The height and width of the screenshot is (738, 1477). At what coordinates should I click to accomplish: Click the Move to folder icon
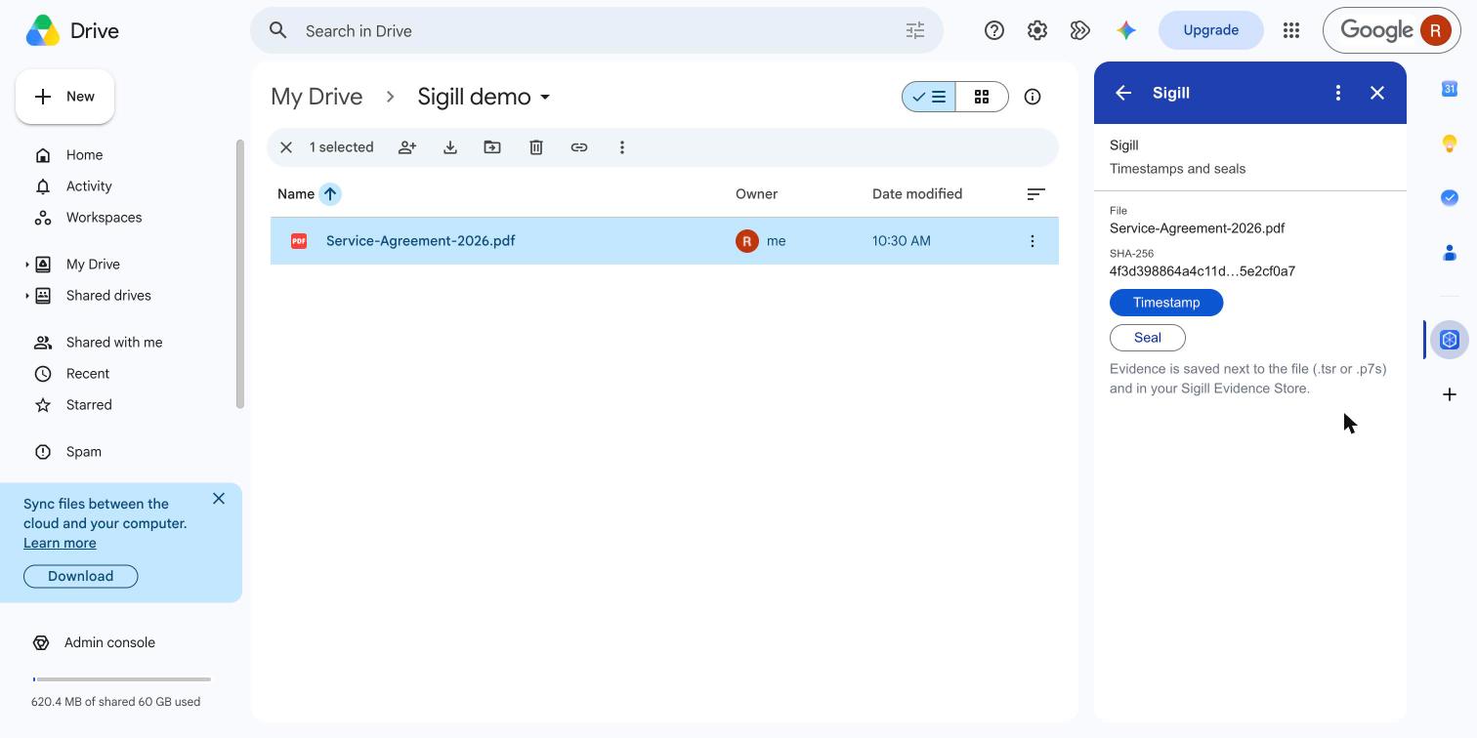click(x=492, y=147)
